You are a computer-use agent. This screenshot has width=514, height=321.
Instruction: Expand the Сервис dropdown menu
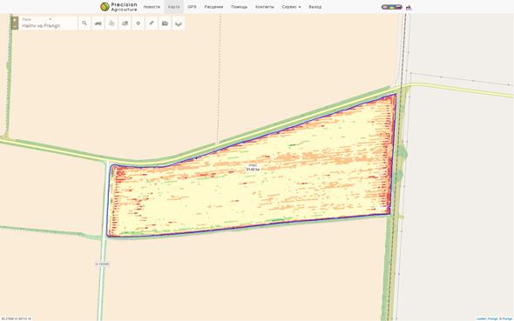tap(291, 7)
